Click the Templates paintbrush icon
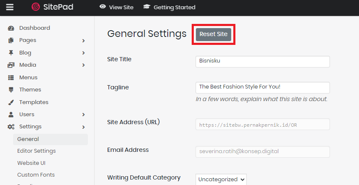The height and width of the screenshot is (185, 359). click(11, 102)
